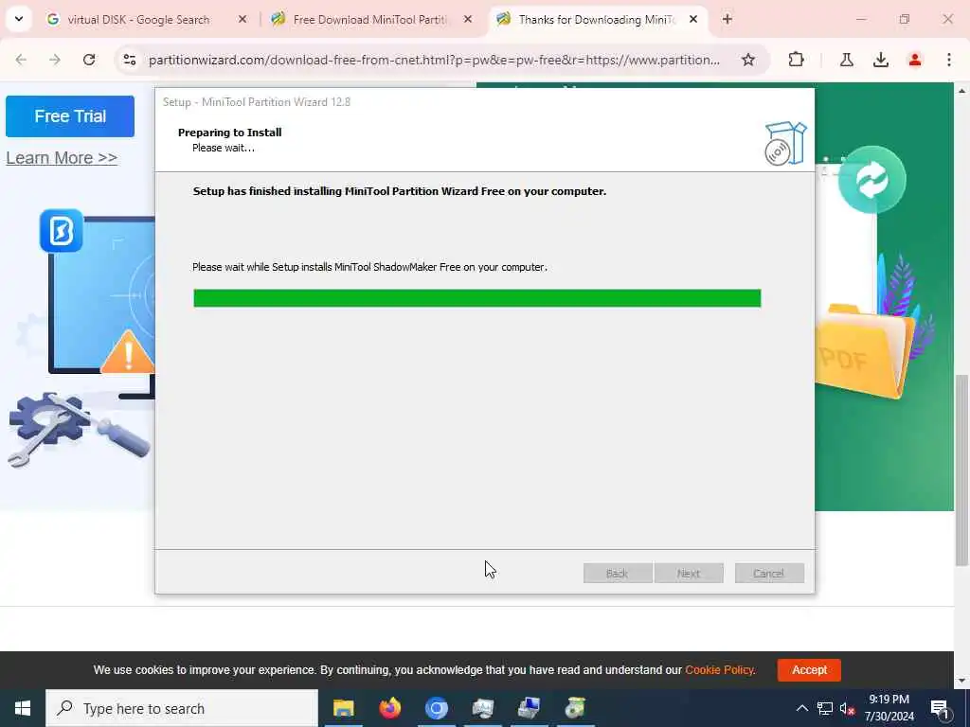Open the Cookie Policy link
This screenshot has width=970, height=727.
click(x=719, y=670)
